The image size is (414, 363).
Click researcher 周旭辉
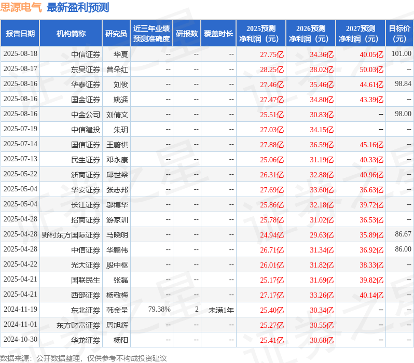coord(117,325)
